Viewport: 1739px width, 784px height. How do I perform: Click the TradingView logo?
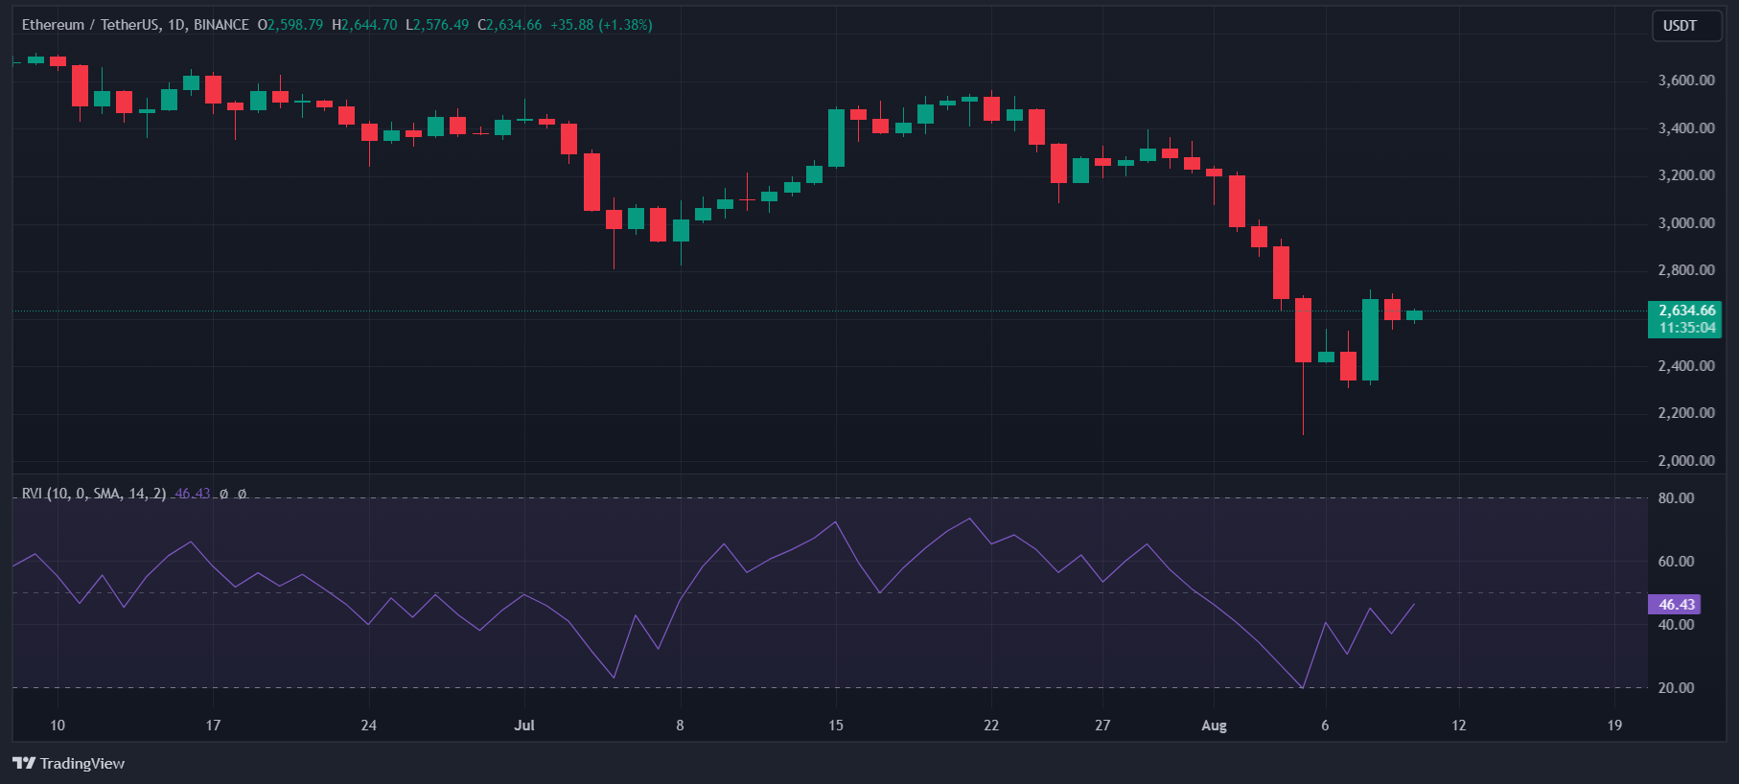(x=68, y=763)
